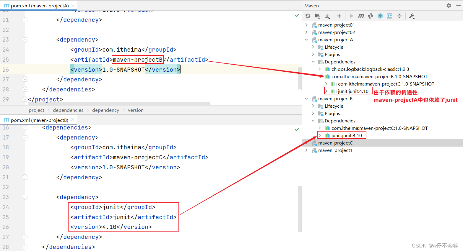Open Maven settings with the wrench icon
The height and width of the screenshot is (251, 463).
(x=412, y=16)
